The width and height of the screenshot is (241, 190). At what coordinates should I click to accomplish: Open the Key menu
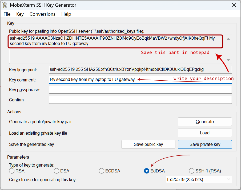[x=20, y=14]
